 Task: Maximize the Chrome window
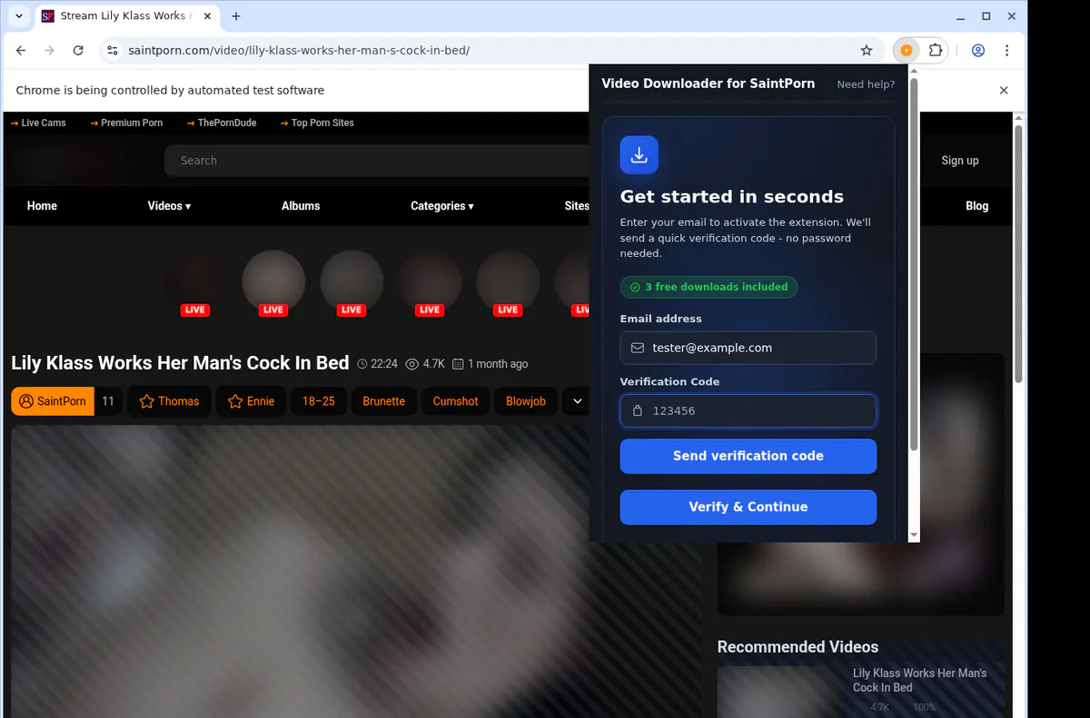coord(986,16)
